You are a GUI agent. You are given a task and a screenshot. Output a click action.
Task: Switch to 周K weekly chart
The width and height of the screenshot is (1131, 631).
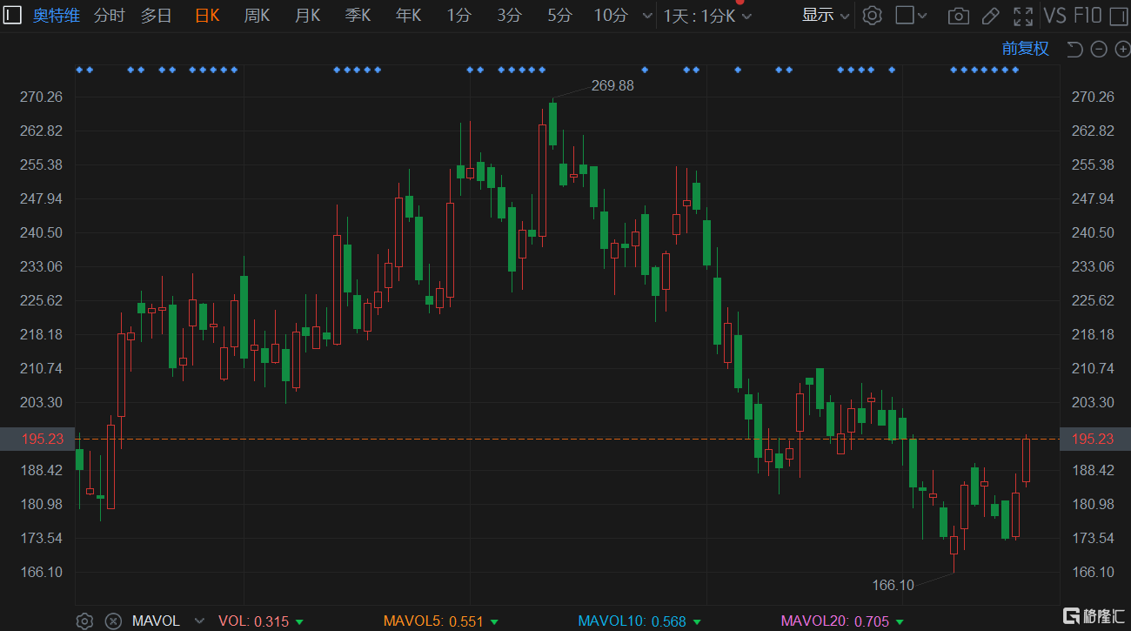tap(257, 15)
